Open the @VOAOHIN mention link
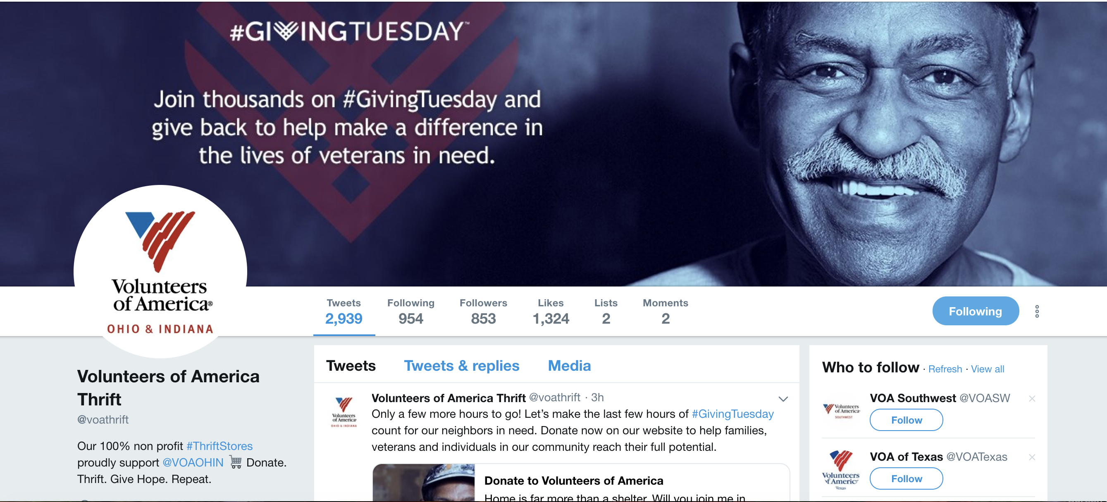This screenshot has height=502, width=1107. [x=193, y=462]
